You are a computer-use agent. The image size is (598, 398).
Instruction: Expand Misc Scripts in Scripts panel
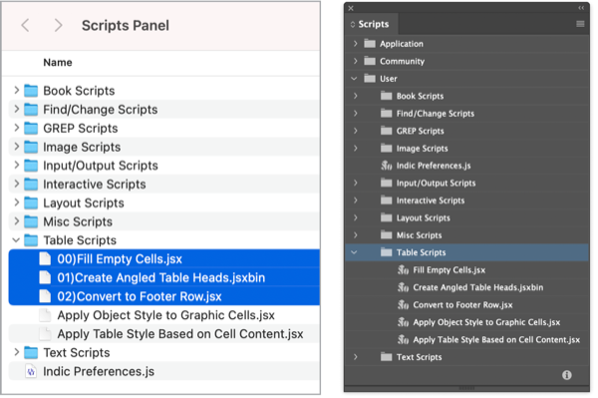coord(356,235)
